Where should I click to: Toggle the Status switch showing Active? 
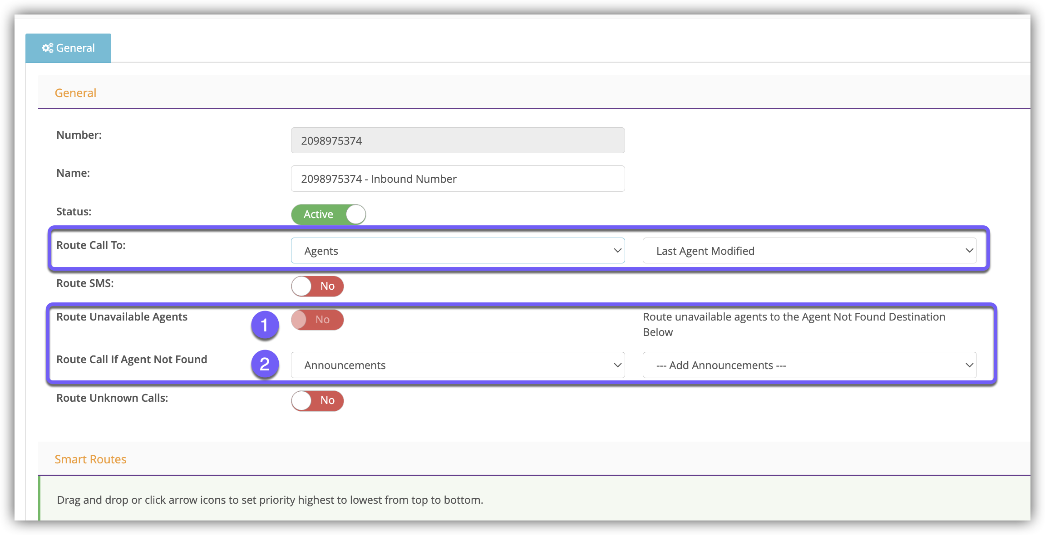tap(328, 214)
